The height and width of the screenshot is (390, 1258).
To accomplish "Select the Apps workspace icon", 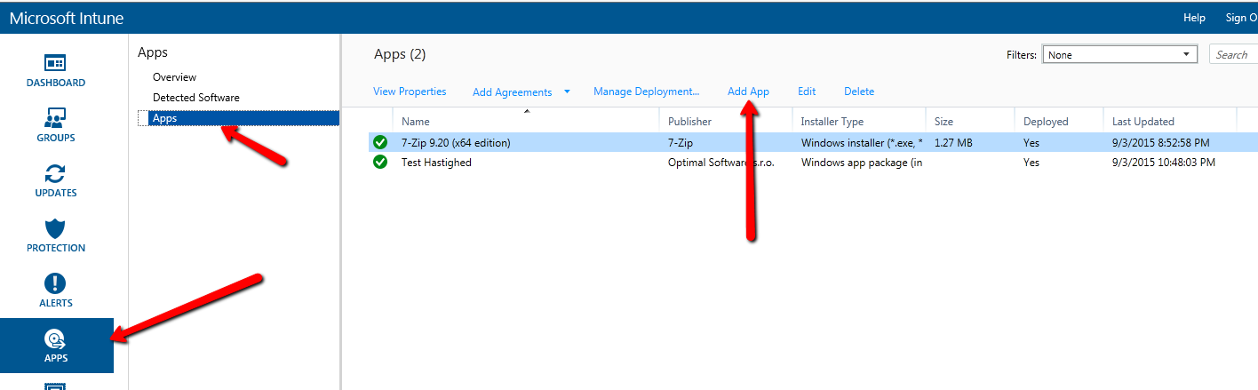I will point(56,339).
